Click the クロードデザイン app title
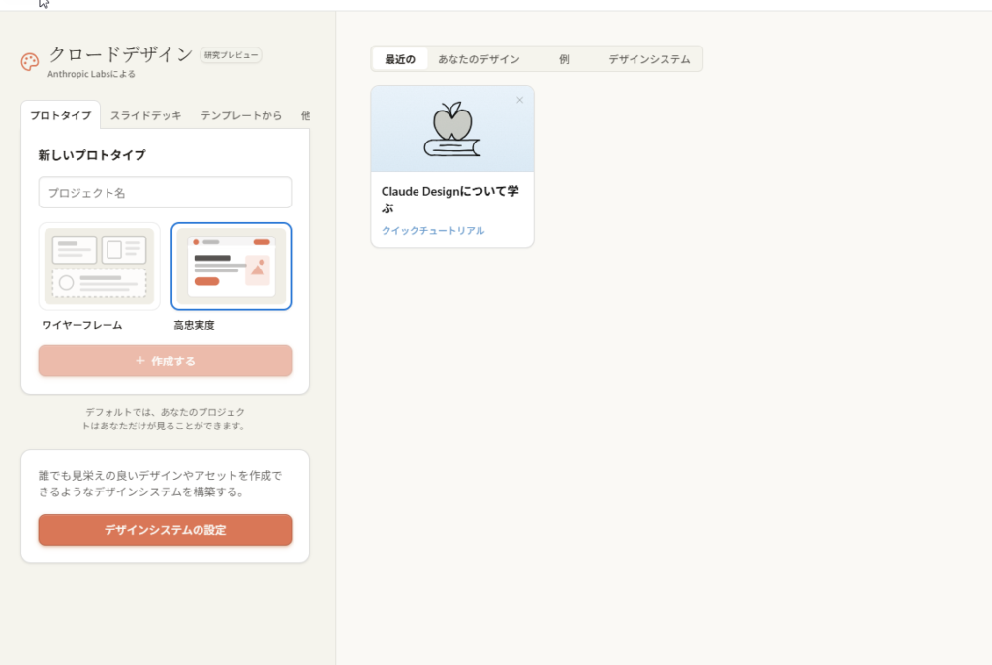Viewport: 992px width, 665px height. click(x=121, y=54)
